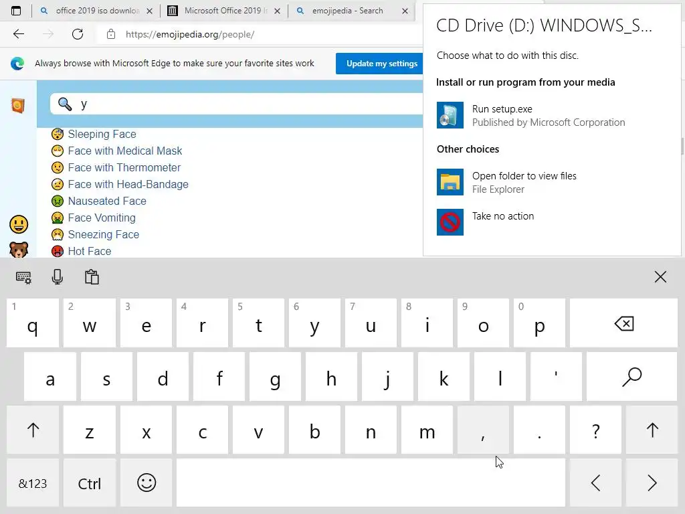Image resolution: width=685 pixels, height=514 pixels.
Task: Click the Sleeping Face emoji icon
Action: click(x=58, y=134)
